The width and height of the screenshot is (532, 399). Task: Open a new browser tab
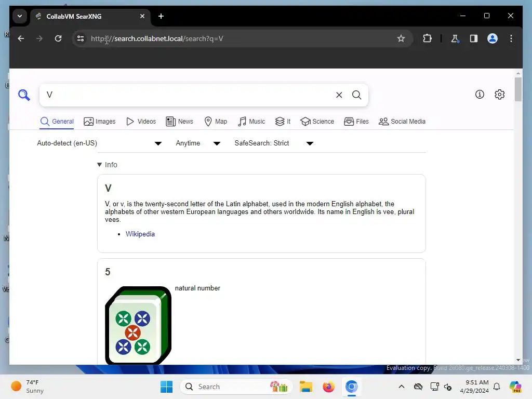pos(161,16)
